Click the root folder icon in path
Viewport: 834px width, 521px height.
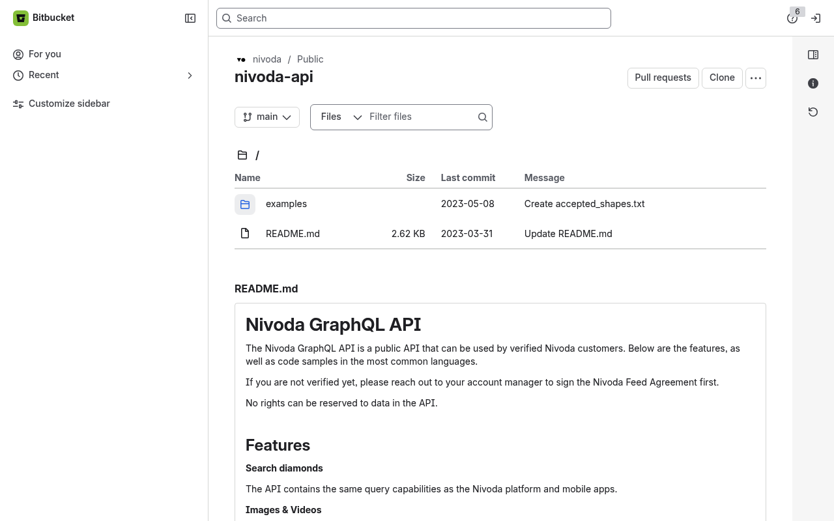pyautogui.click(x=242, y=155)
